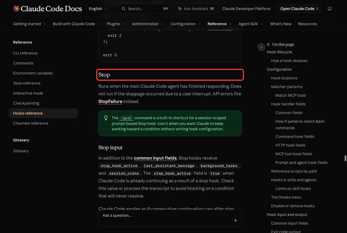Open the English language dropdown
Screen dimensions: 347x233
pyautogui.click(x=98, y=9)
